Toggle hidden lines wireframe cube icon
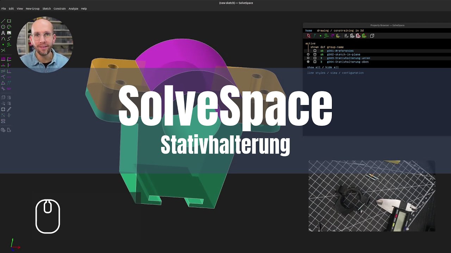The image size is (451, 253). 372,35
